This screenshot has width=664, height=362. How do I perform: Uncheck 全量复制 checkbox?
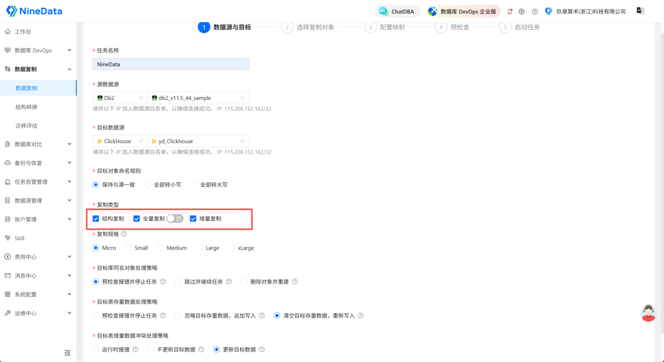click(137, 219)
